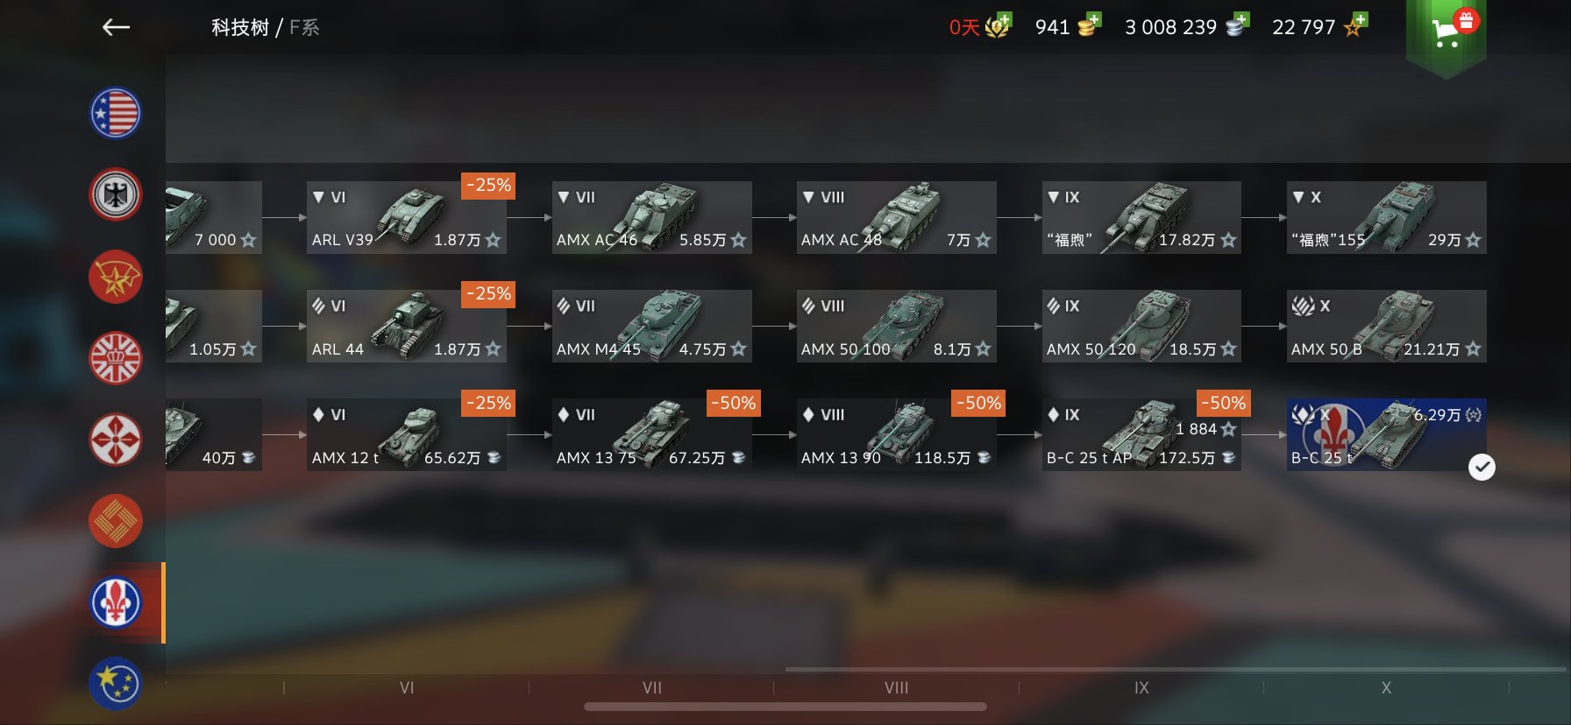Open the AMX 13 90 tank card
The image size is (1571, 725).
point(897,434)
